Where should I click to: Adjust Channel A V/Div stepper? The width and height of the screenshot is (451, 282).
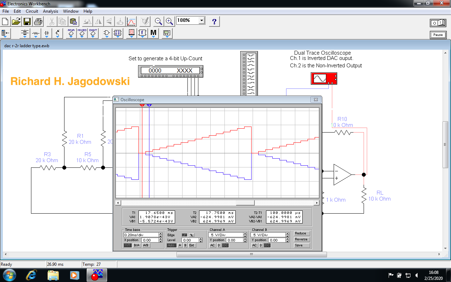coord(245,235)
